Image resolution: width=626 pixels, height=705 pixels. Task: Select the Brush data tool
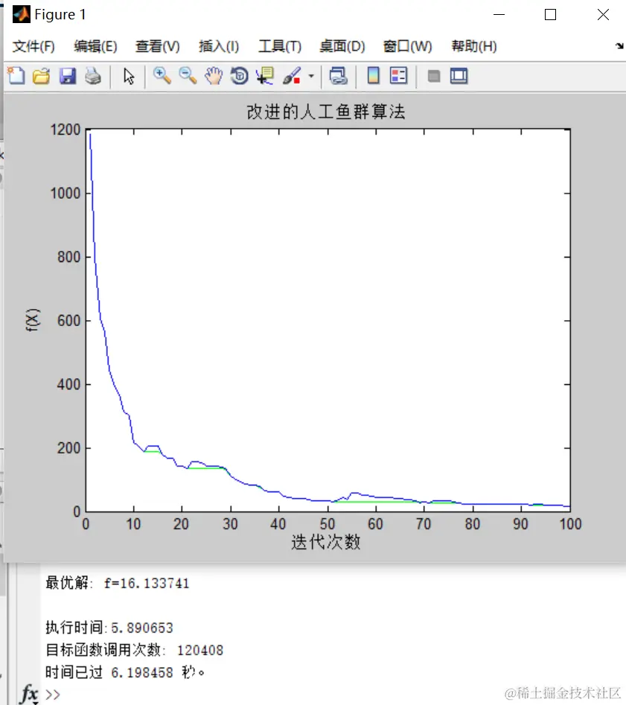[292, 76]
